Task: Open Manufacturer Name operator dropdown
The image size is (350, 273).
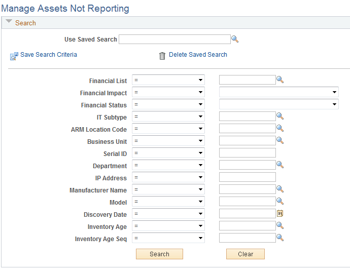Action: 168,189
